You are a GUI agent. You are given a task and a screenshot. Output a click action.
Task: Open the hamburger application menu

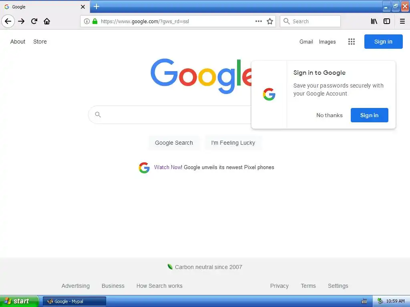click(x=402, y=21)
